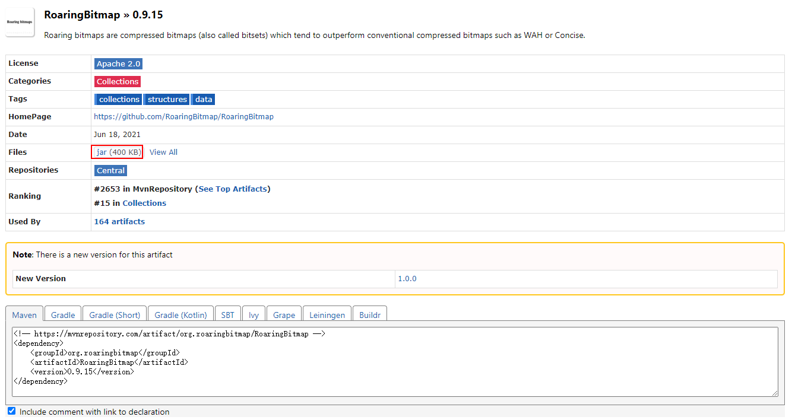
Task: Open the 164 artifacts usage link
Action: pyautogui.click(x=119, y=221)
